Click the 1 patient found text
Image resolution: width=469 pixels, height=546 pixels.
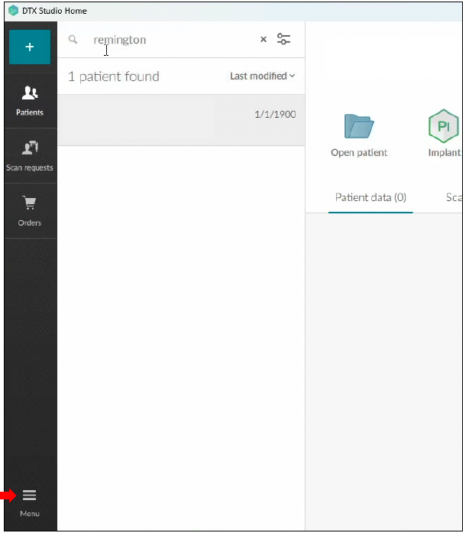pos(114,76)
